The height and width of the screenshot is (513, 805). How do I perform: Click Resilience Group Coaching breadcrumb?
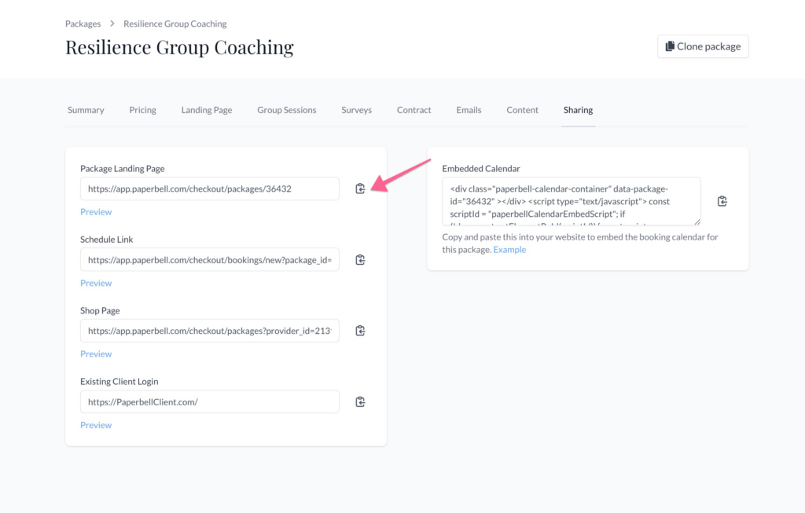(x=175, y=24)
